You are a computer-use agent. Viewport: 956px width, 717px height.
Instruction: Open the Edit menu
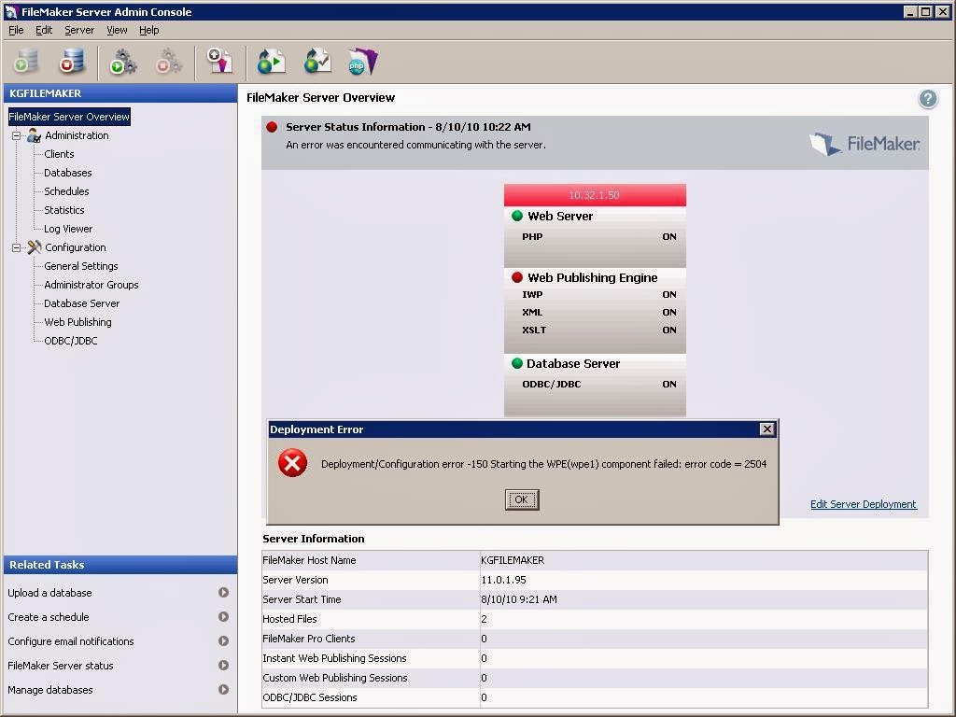coord(44,30)
